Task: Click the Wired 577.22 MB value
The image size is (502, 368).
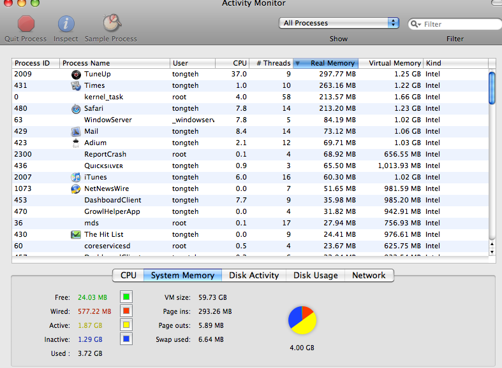Action: [x=94, y=311]
